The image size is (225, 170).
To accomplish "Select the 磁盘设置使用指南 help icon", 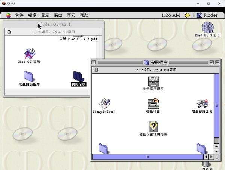I will click(153, 126).
